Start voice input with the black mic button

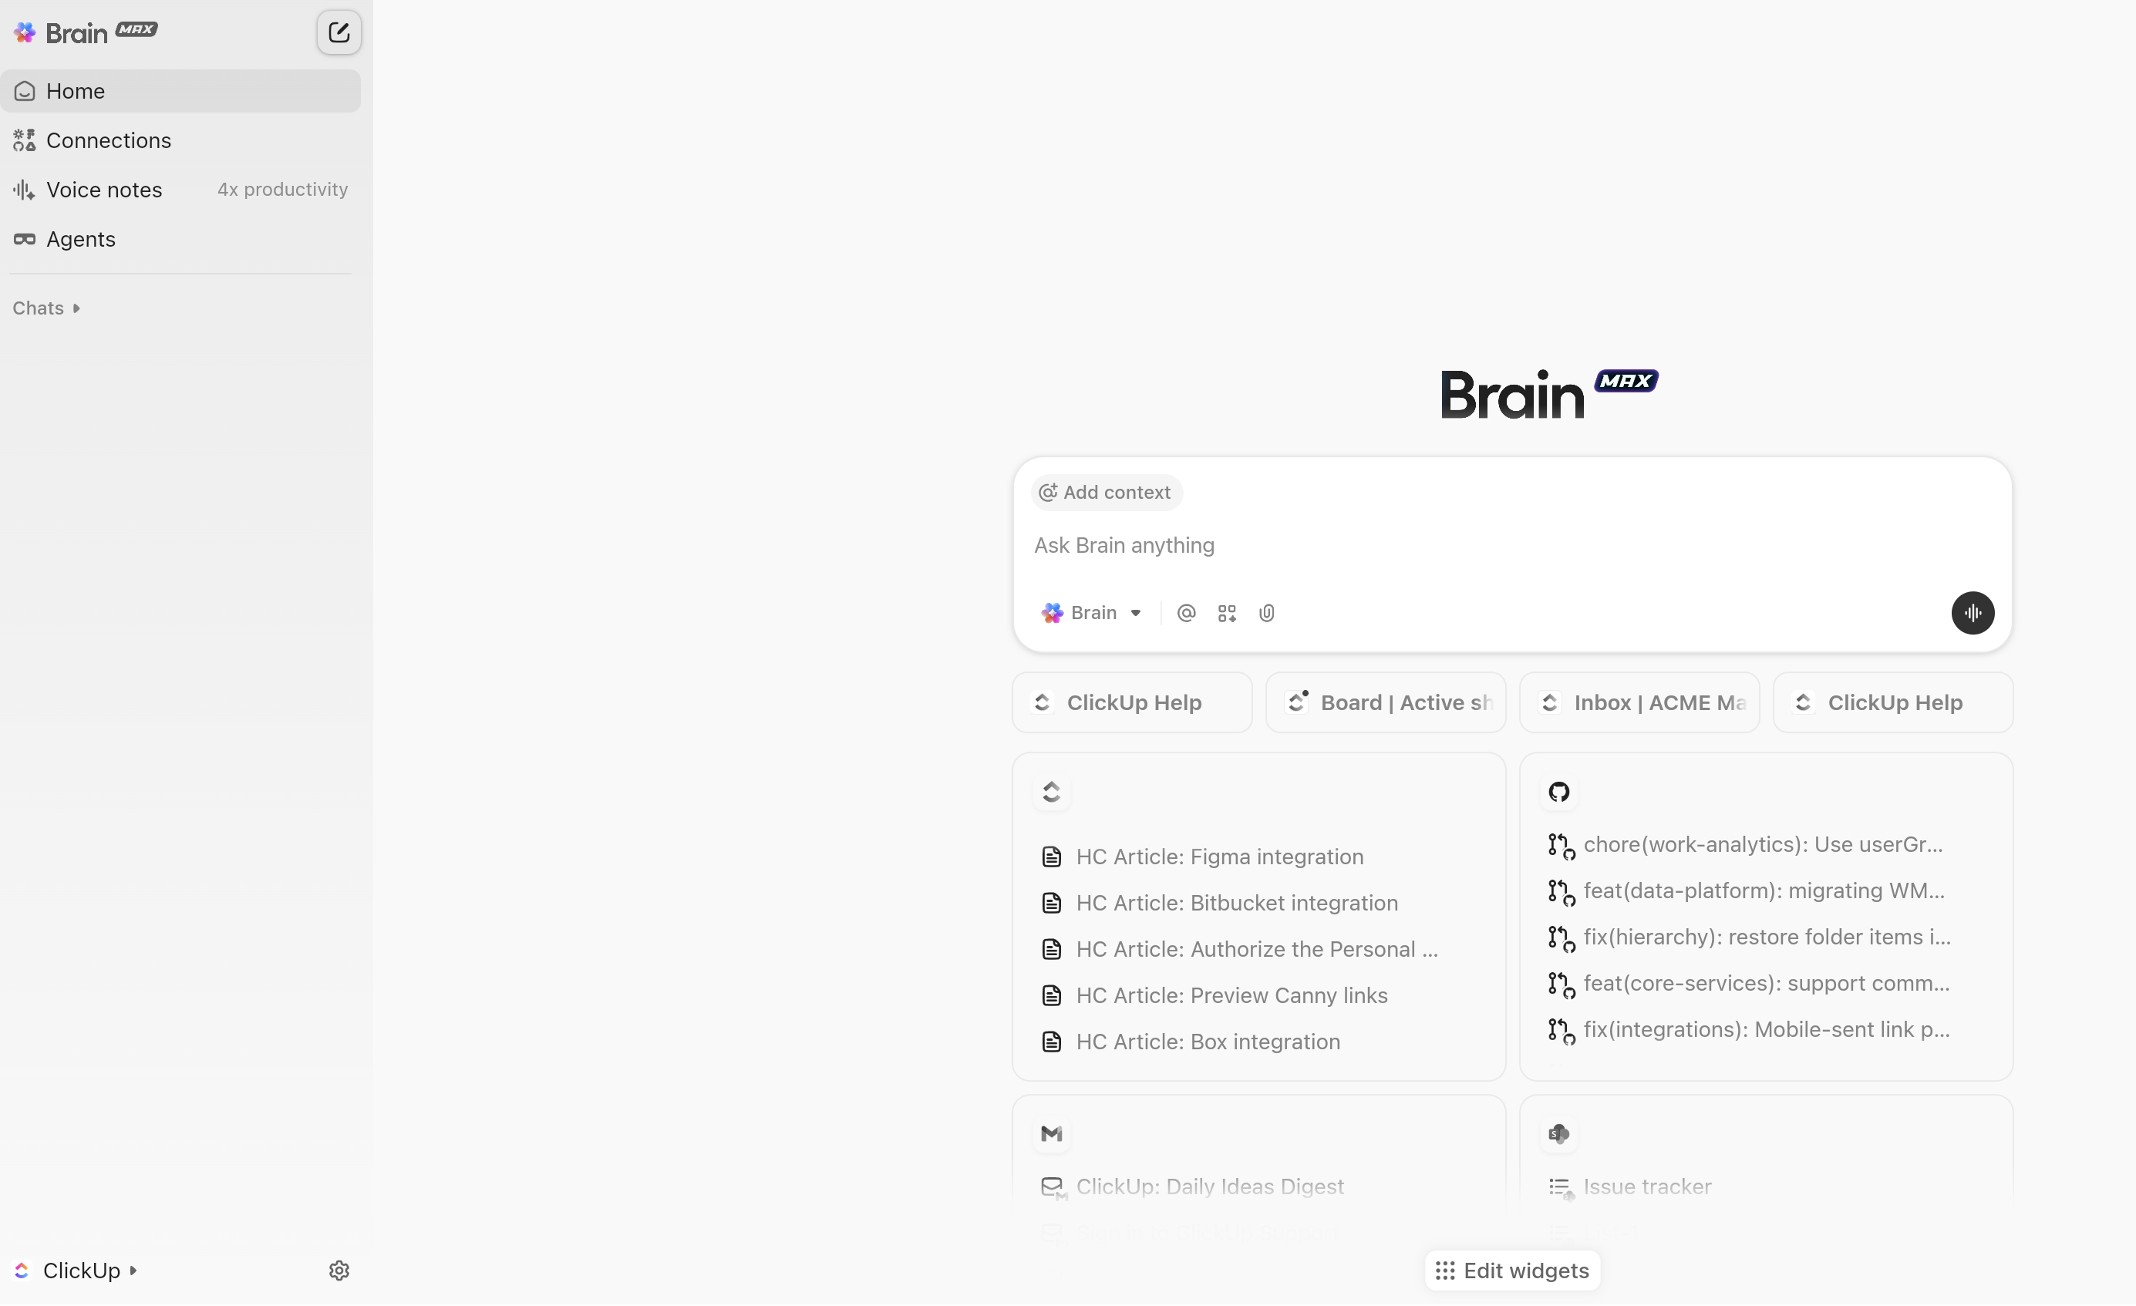click(1973, 614)
